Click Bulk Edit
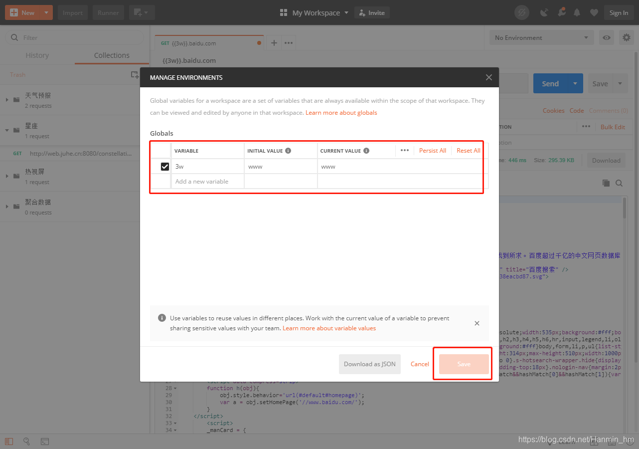This screenshot has height=449, width=639. [x=613, y=127]
